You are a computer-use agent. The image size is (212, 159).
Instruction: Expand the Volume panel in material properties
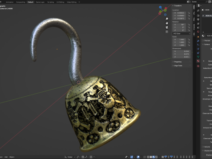tap(207, 147)
